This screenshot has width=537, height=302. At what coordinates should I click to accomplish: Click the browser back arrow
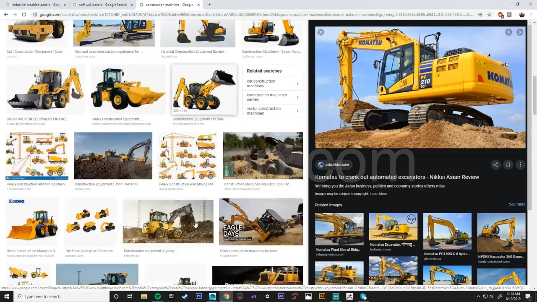(x=6, y=15)
